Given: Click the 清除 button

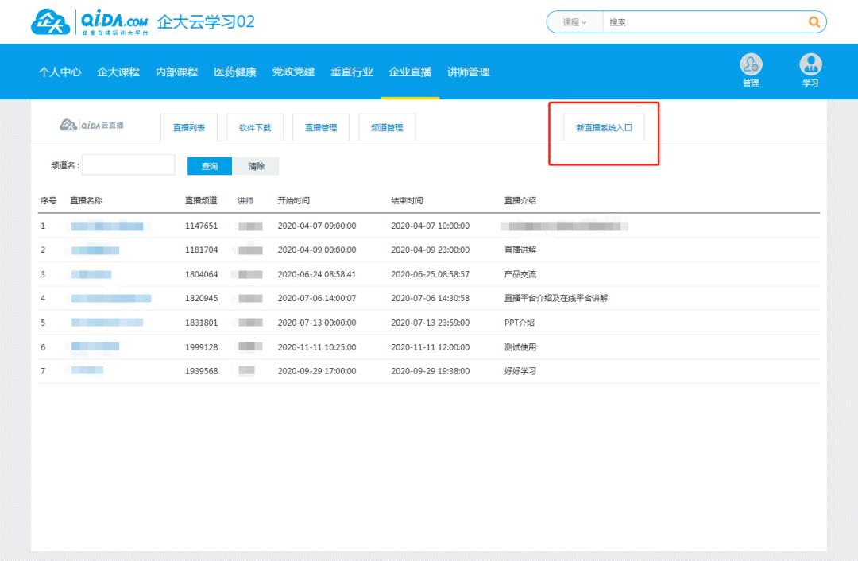Looking at the screenshot, I should click(x=256, y=166).
